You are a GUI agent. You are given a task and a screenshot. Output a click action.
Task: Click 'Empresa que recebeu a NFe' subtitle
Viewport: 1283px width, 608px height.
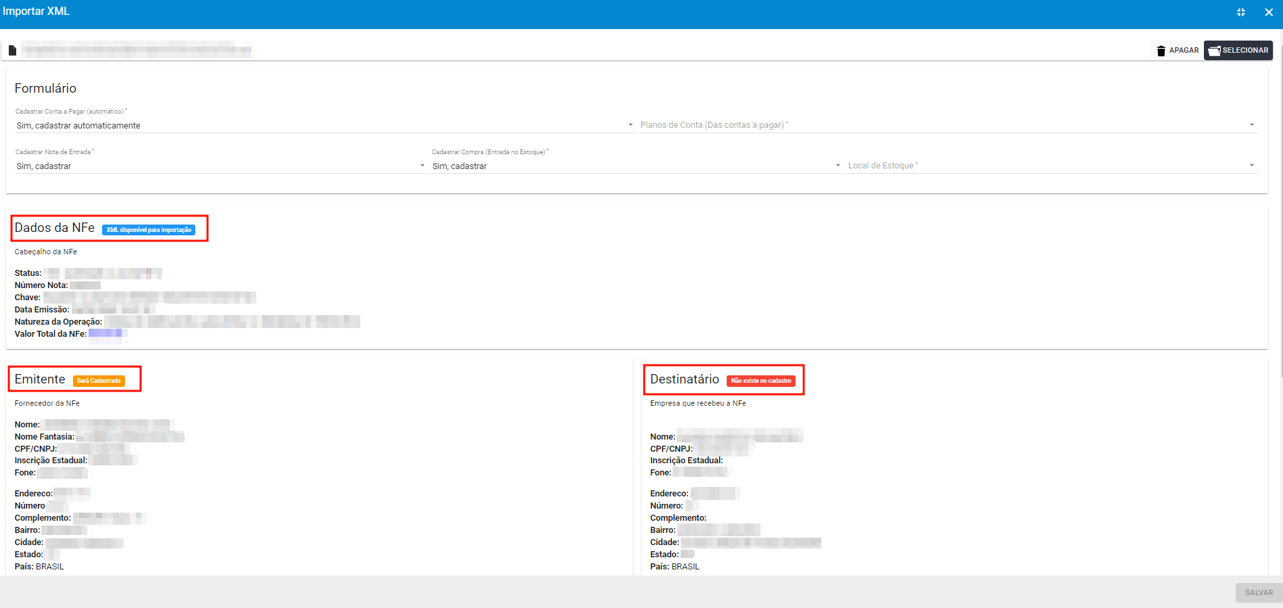[x=698, y=403]
